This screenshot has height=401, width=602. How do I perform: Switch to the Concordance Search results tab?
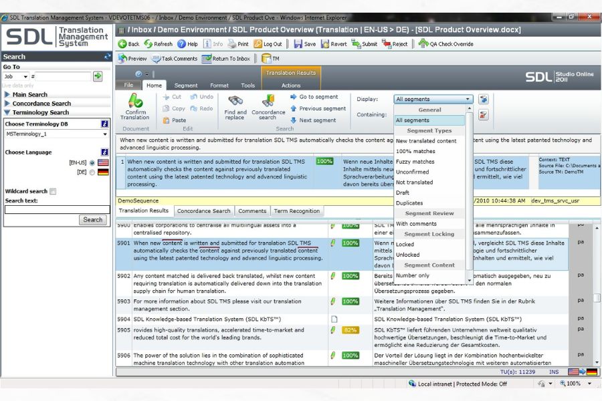coord(203,211)
